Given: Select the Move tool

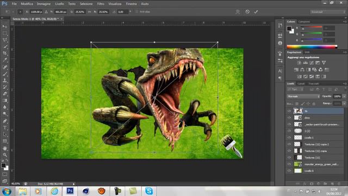Looking at the screenshot, I should 5,27.
